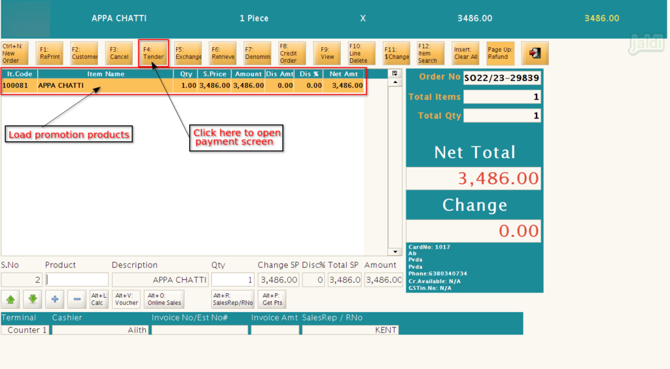The width and height of the screenshot is (670, 369).
Task: Click the Net Amt column header
Action: coord(344,74)
